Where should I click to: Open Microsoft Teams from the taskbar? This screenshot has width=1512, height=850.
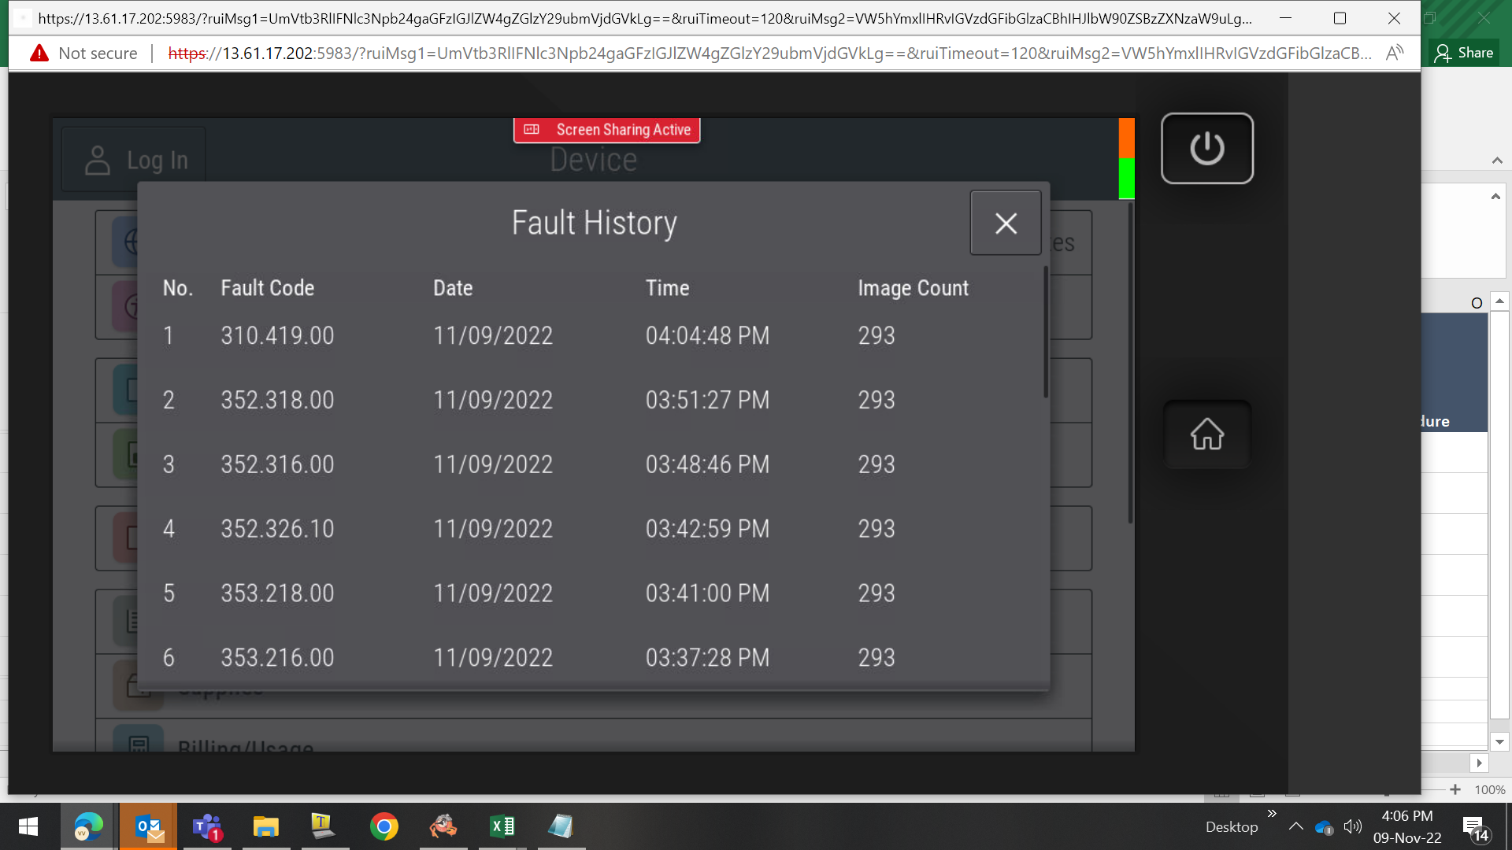click(x=207, y=826)
